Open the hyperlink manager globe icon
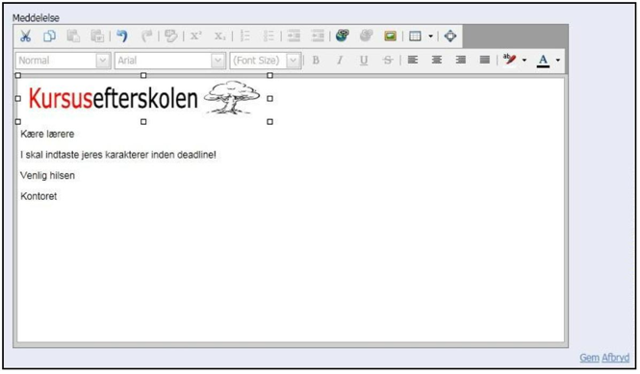This screenshot has height=374, width=640. pyautogui.click(x=343, y=36)
